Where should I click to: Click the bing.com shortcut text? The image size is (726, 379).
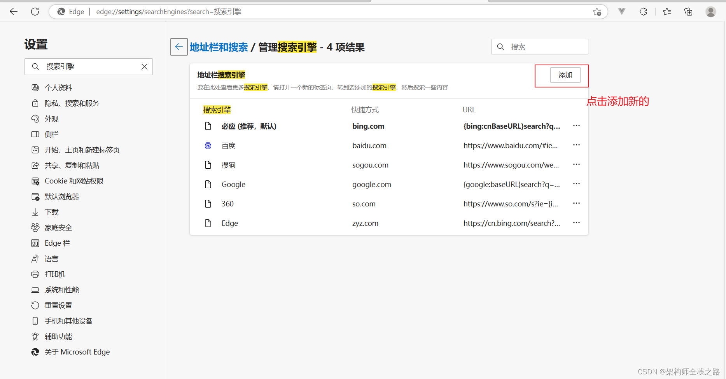click(368, 126)
